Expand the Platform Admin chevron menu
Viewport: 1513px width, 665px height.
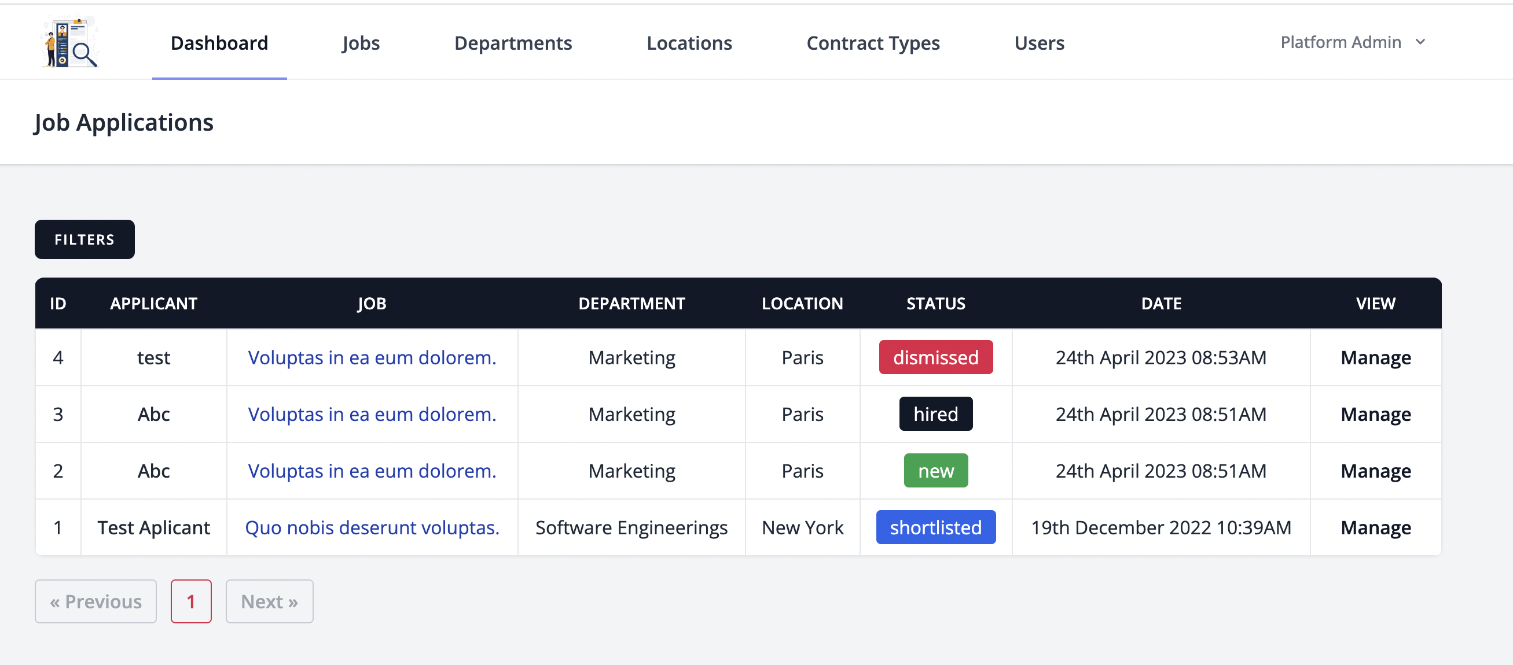coord(1420,42)
